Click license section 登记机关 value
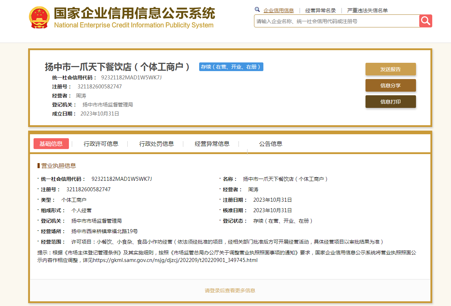This screenshot has width=451, height=306. [x=96, y=221]
